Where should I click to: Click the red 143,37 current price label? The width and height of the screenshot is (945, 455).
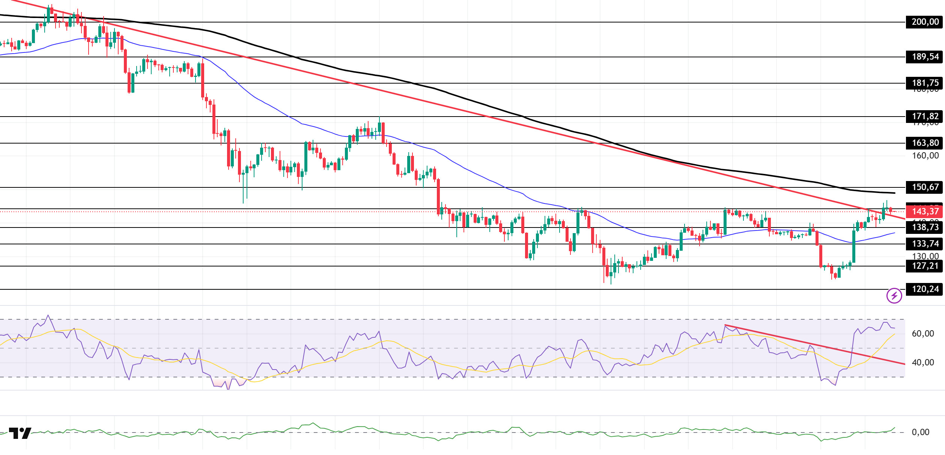point(925,212)
